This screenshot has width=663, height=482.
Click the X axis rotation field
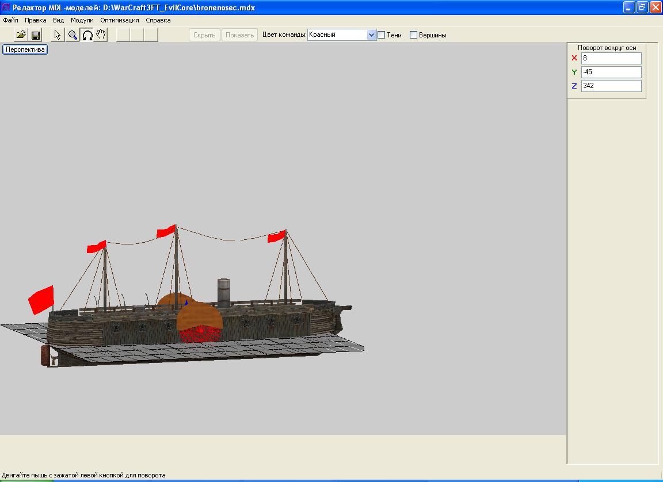611,58
